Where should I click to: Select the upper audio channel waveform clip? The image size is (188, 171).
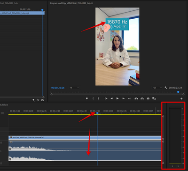pyautogui.click(x=85, y=146)
